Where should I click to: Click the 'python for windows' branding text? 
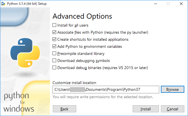[x=19, y=102]
